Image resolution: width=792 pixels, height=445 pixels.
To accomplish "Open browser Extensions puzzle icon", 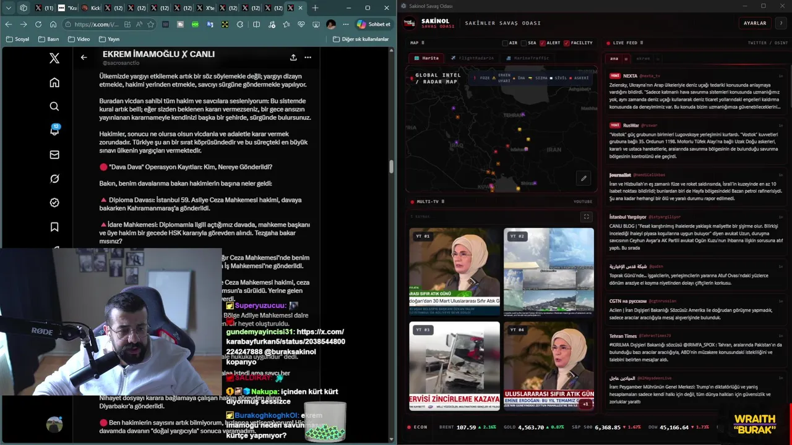I will [x=239, y=24].
